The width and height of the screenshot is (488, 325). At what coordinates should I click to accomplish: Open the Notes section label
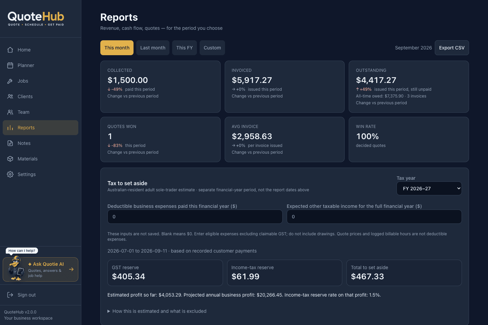coord(24,143)
